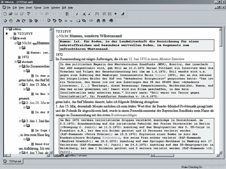Viewport: 226px width, 169px height.
Task: Click the Save All icon
Action: [x=22, y=14]
